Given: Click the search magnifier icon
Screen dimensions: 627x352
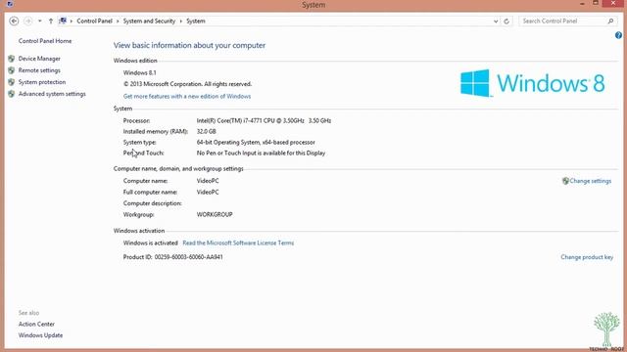Looking at the screenshot, I should pyautogui.click(x=610, y=21).
